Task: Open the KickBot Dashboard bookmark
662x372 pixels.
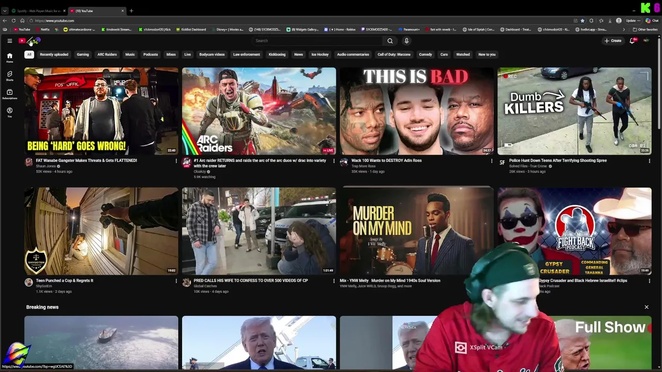Action: pyautogui.click(x=190, y=29)
